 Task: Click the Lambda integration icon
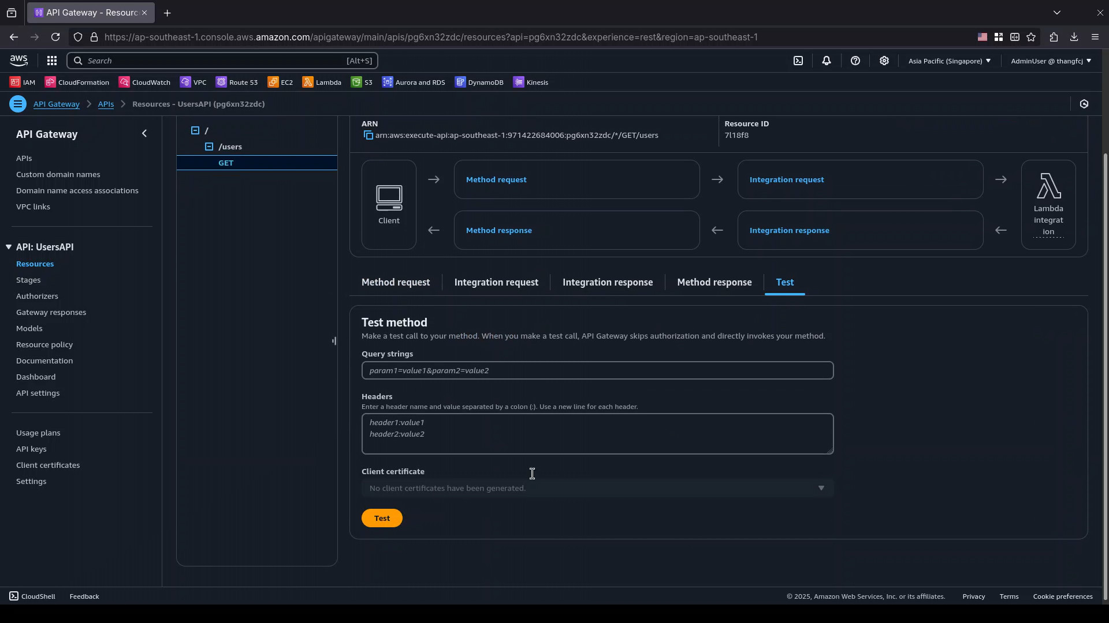click(1048, 186)
